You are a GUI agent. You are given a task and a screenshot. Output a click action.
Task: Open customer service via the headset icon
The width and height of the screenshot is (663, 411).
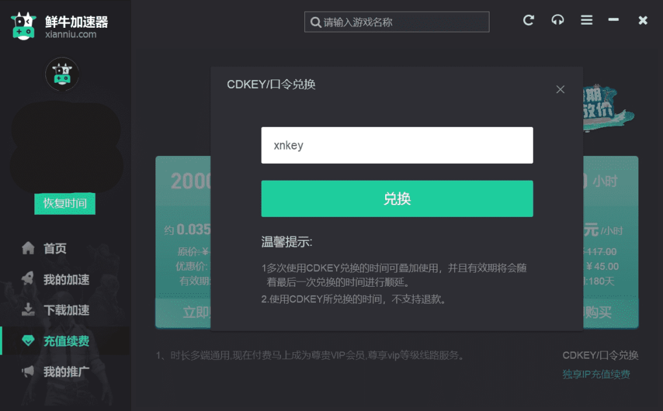point(557,20)
